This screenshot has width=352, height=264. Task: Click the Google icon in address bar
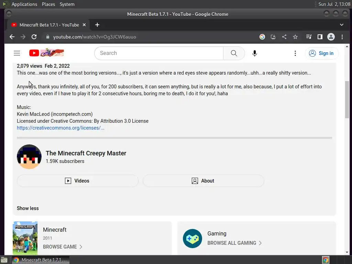[x=262, y=37]
